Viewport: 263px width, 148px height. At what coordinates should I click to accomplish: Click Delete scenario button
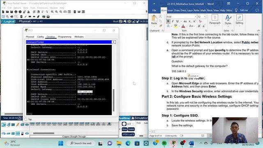point(131,129)
